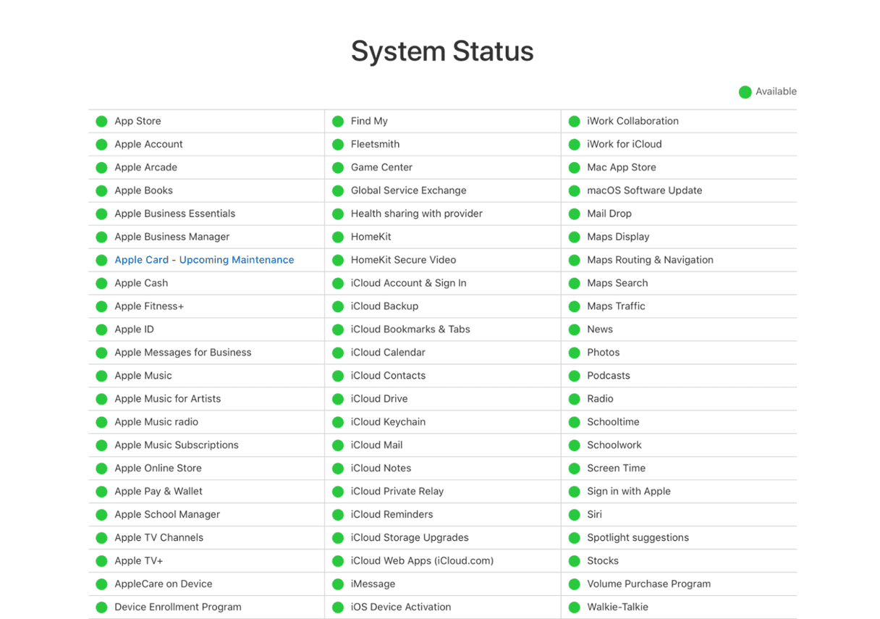This screenshot has width=880, height=619.
Task: Click the macOS Software Update entry
Action: click(644, 190)
